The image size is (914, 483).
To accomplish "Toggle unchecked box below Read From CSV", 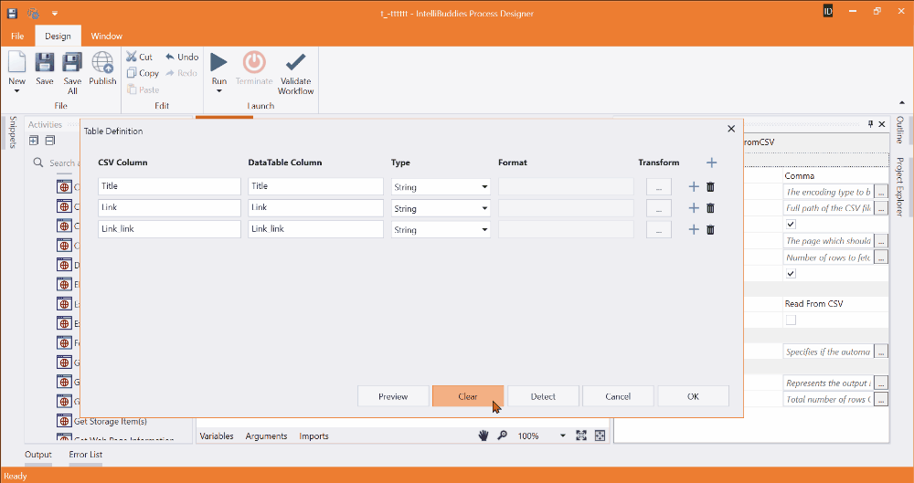I will coord(791,320).
